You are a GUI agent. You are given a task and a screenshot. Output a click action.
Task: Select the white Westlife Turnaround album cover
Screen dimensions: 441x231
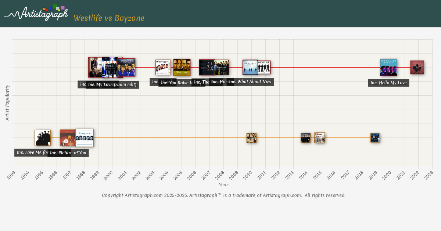click(x=163, y=67)
